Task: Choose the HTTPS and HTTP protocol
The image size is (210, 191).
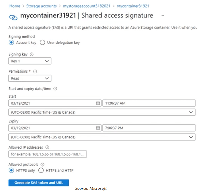Action: [41, 170]
